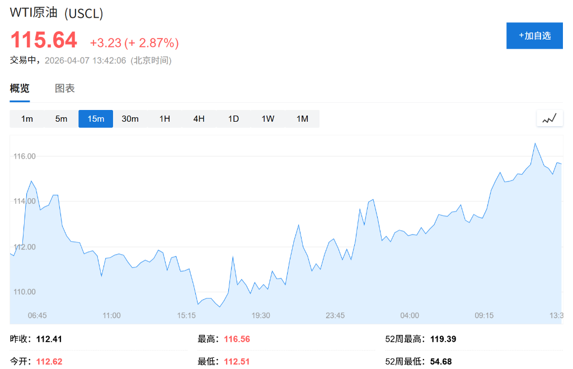
Task: Switch to the 图表 tab
Action: tap(65, 88)
